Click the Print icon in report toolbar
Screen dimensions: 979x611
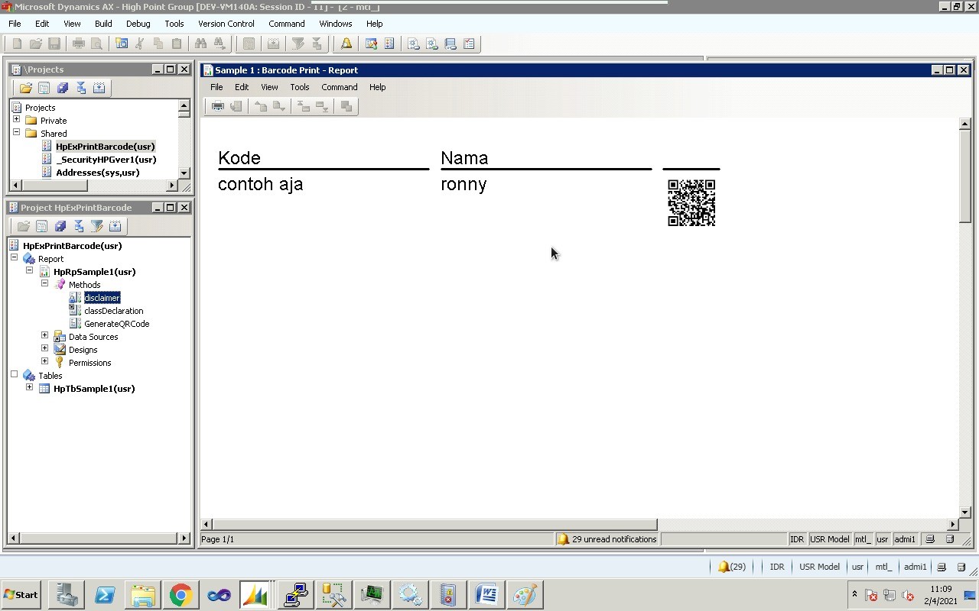[218, 106]
